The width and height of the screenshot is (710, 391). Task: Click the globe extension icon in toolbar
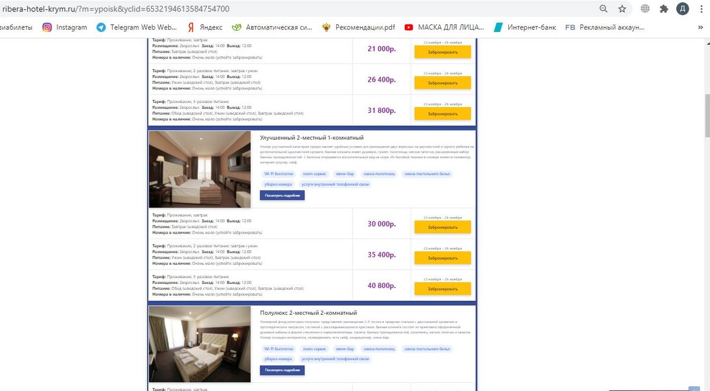tap(646, 9)
